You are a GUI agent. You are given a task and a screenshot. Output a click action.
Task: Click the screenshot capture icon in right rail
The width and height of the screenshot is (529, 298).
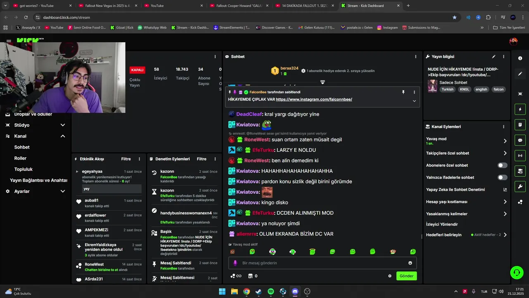(x=520, y=94)
